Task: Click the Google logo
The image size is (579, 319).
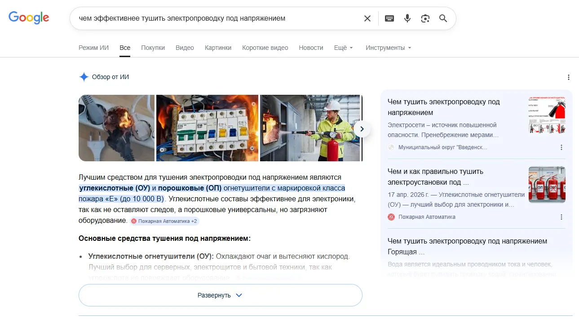Action: tap(29, 18)
